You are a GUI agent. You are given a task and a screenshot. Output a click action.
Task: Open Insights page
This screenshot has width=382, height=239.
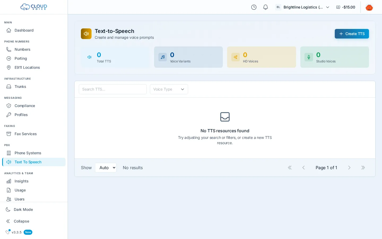pos(34,181)
